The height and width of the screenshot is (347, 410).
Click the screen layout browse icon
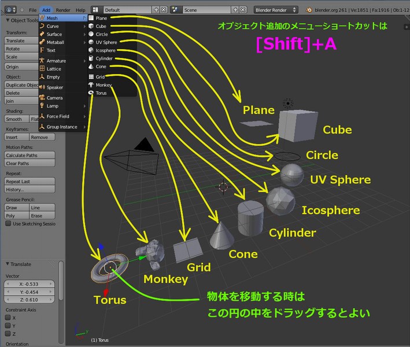95,10
